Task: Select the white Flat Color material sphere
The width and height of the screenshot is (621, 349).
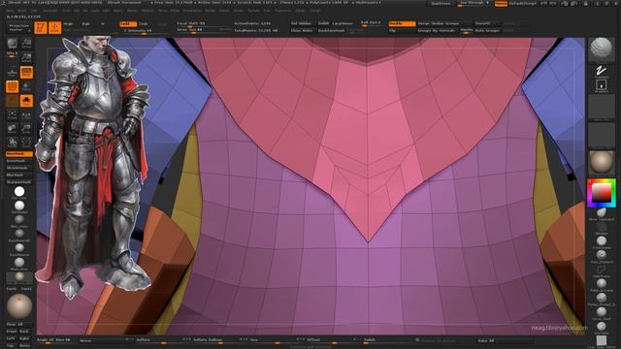Action: 19,192
